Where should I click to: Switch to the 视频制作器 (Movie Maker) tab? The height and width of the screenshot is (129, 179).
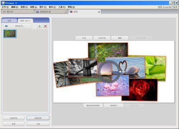51,12
